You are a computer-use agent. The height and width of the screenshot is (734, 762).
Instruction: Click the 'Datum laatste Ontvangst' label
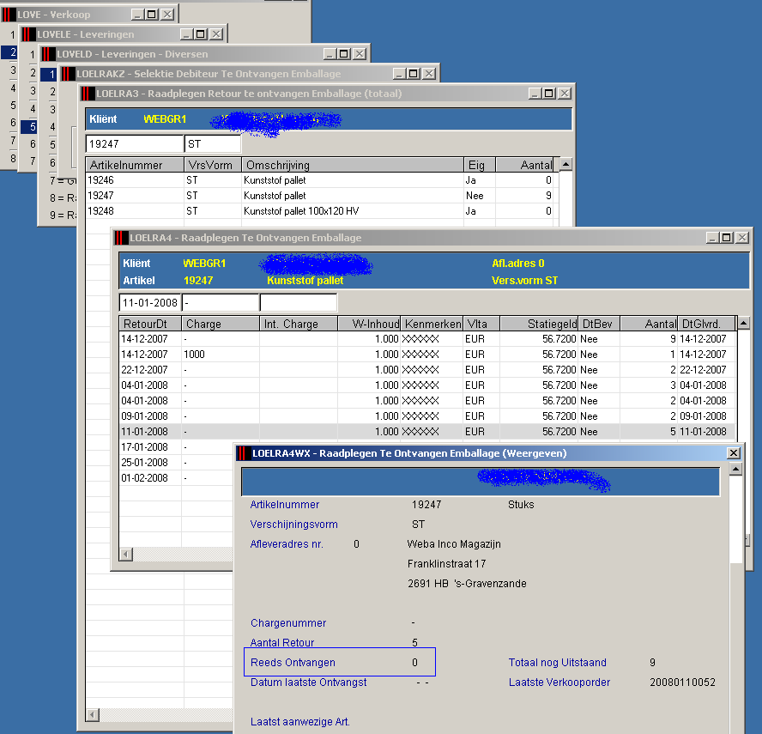[309, 682]
